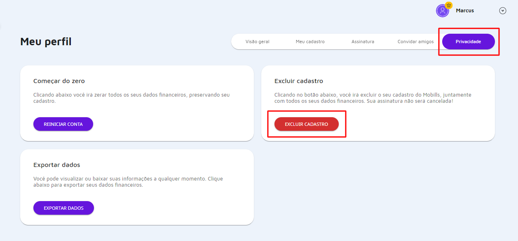The height and width of the screenshot is (241, 518).
Task: Click the "Começar do zero" card title
Action: [58, 81]
